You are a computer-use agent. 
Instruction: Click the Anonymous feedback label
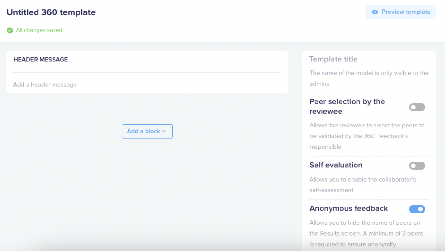click(348, 208)
